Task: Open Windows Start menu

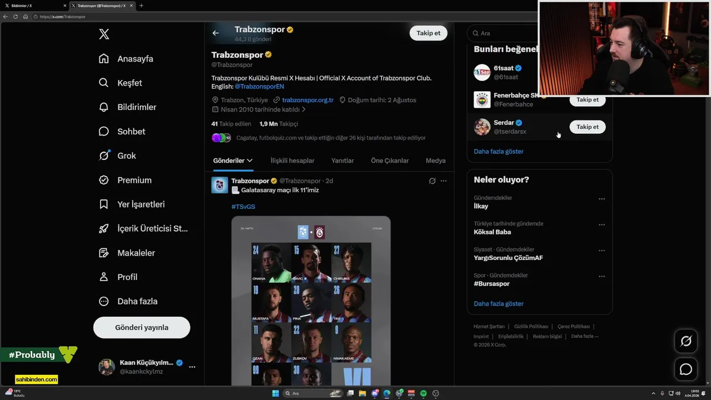Action: click(x=276, y=393)
